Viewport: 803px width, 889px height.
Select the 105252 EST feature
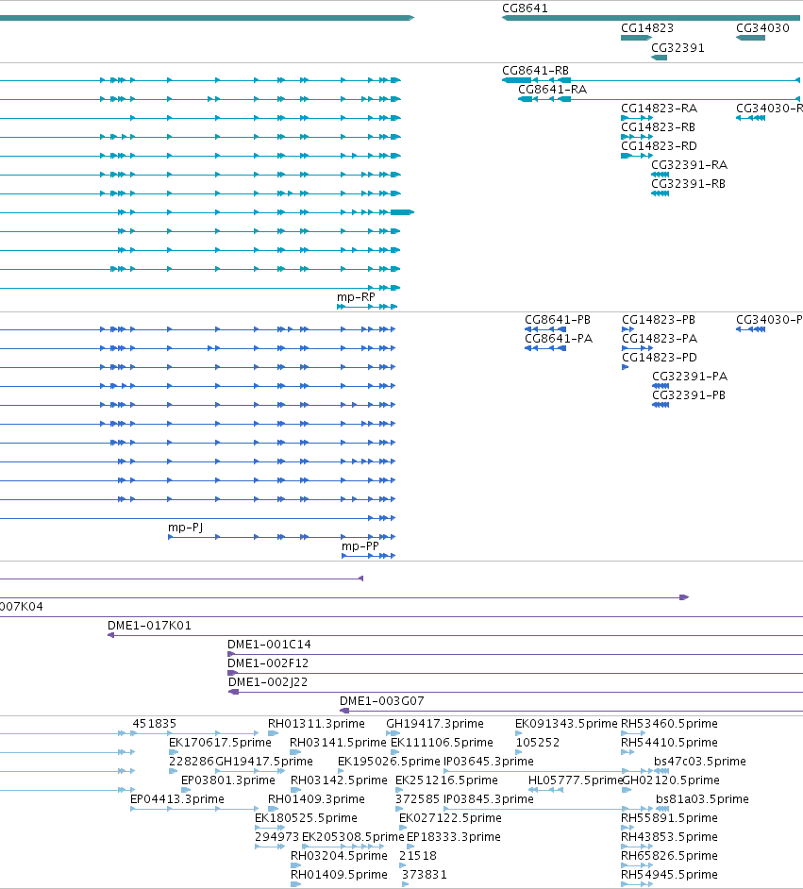coord(519,752)
